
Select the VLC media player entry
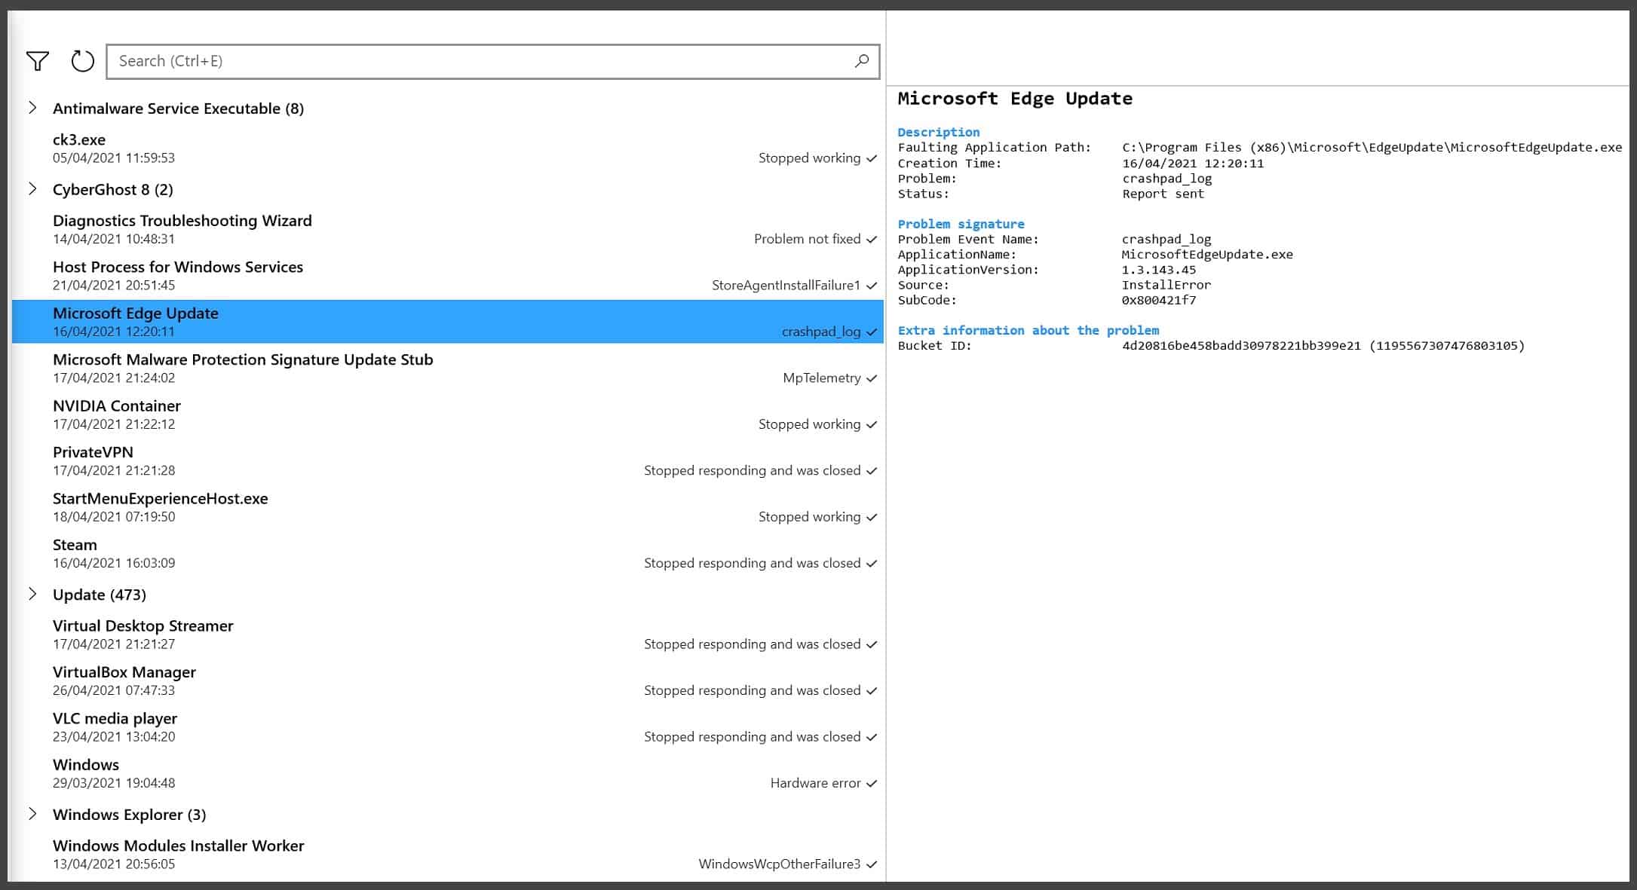point(448,727)
